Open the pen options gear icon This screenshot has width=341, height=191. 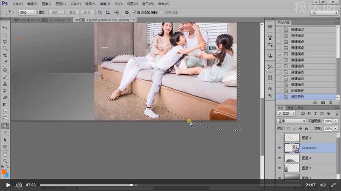pos(127,13)
